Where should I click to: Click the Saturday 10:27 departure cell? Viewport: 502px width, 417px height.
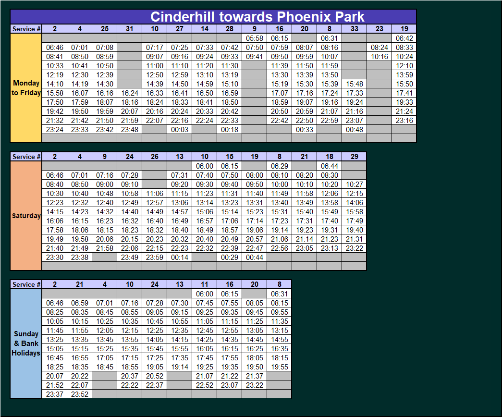point(355,184)
